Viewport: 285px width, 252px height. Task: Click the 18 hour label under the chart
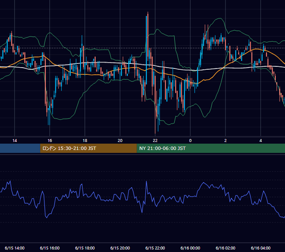(85, 141)
